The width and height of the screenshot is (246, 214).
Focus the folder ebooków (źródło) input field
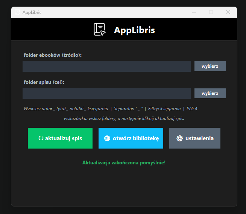point(106,66)
